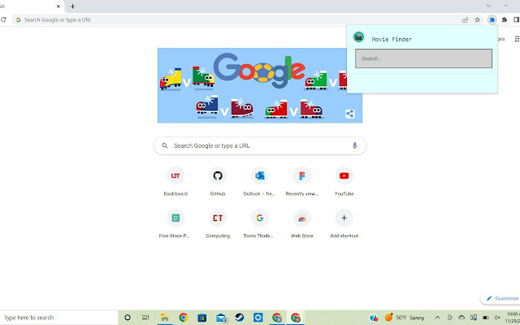Click the center Google search box

[x=260, y=145]
